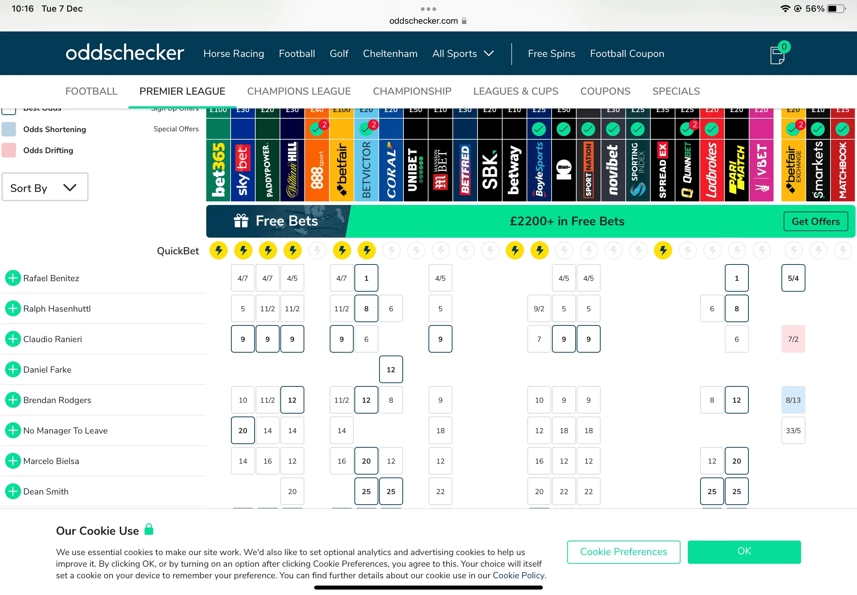Add Claudio Ranieri with green plus icon
857x595 pixels.
13,339
